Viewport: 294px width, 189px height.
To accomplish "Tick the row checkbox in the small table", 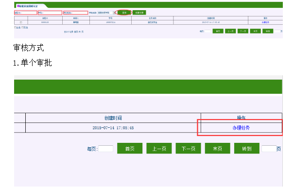I will tap(21, 22).
